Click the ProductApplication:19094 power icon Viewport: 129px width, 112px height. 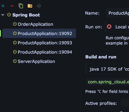[x=15, y=52]
